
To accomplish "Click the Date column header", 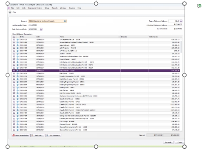I will tap(48, 37).
